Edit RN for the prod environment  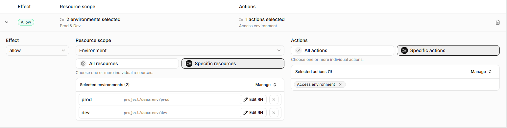click(x=253, y=100)
